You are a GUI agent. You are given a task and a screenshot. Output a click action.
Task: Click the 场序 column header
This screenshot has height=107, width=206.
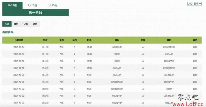[74, 40]
